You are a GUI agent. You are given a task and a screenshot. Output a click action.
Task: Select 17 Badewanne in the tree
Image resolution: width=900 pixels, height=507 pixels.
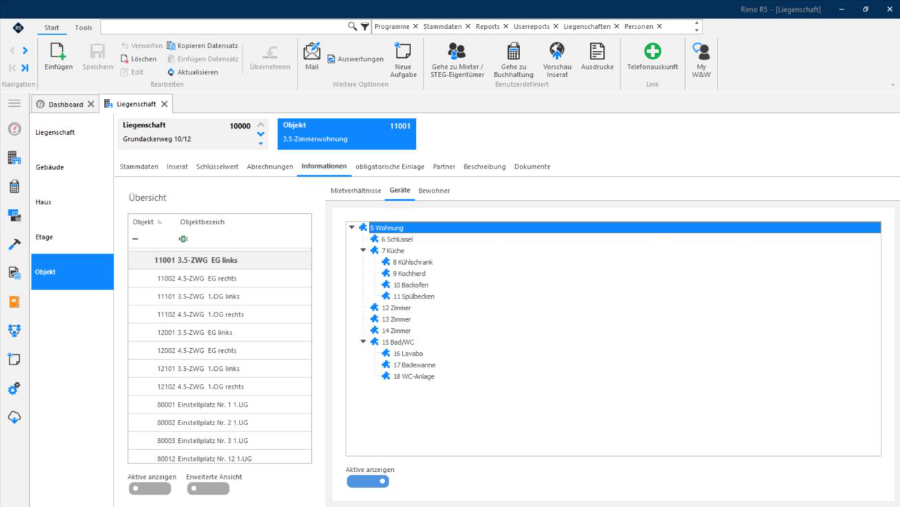coord(415,365)
